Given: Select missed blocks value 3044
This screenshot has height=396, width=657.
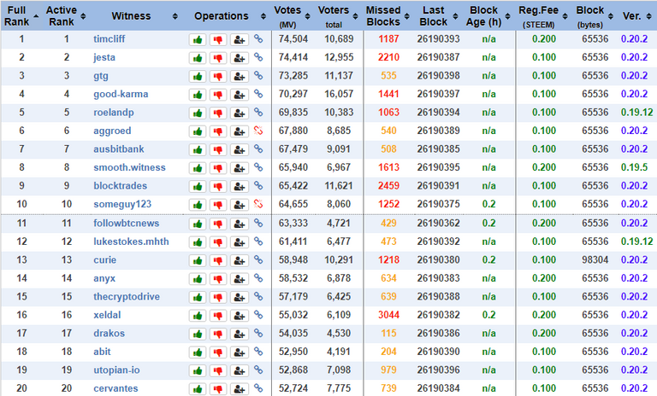Looking at the screenshot, I should click(x=388, y=315).
